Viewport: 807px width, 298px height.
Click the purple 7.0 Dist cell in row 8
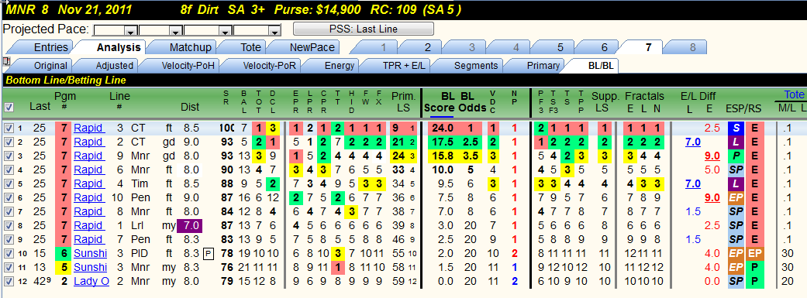click(x=190, y=225)
